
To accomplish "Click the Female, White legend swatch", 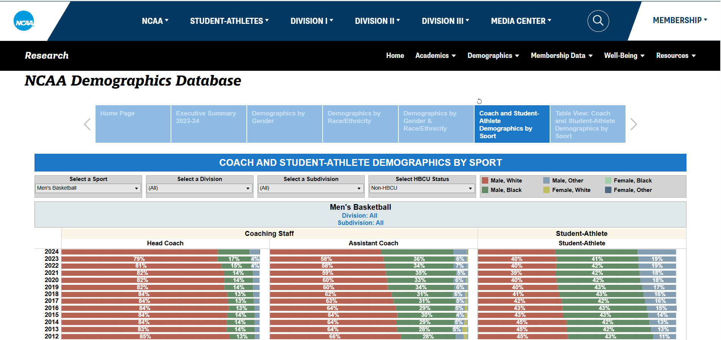I will coord(546,190).
